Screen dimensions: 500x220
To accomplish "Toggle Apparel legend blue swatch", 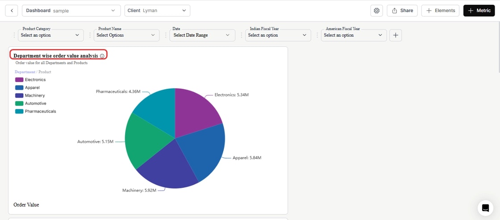I will tap(19, 87).
